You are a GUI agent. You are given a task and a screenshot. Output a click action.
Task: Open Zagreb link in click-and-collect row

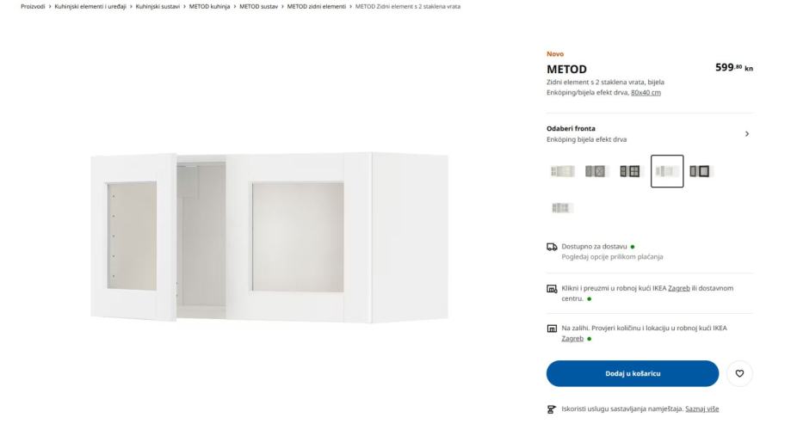pyautogui.click(x=678, y=288)
